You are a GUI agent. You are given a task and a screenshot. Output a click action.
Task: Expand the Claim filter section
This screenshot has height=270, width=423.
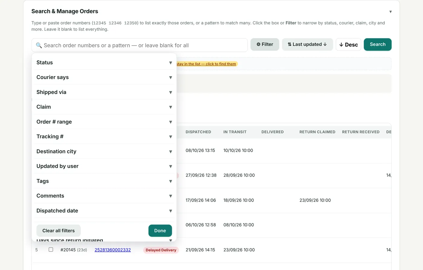(104, 107)
